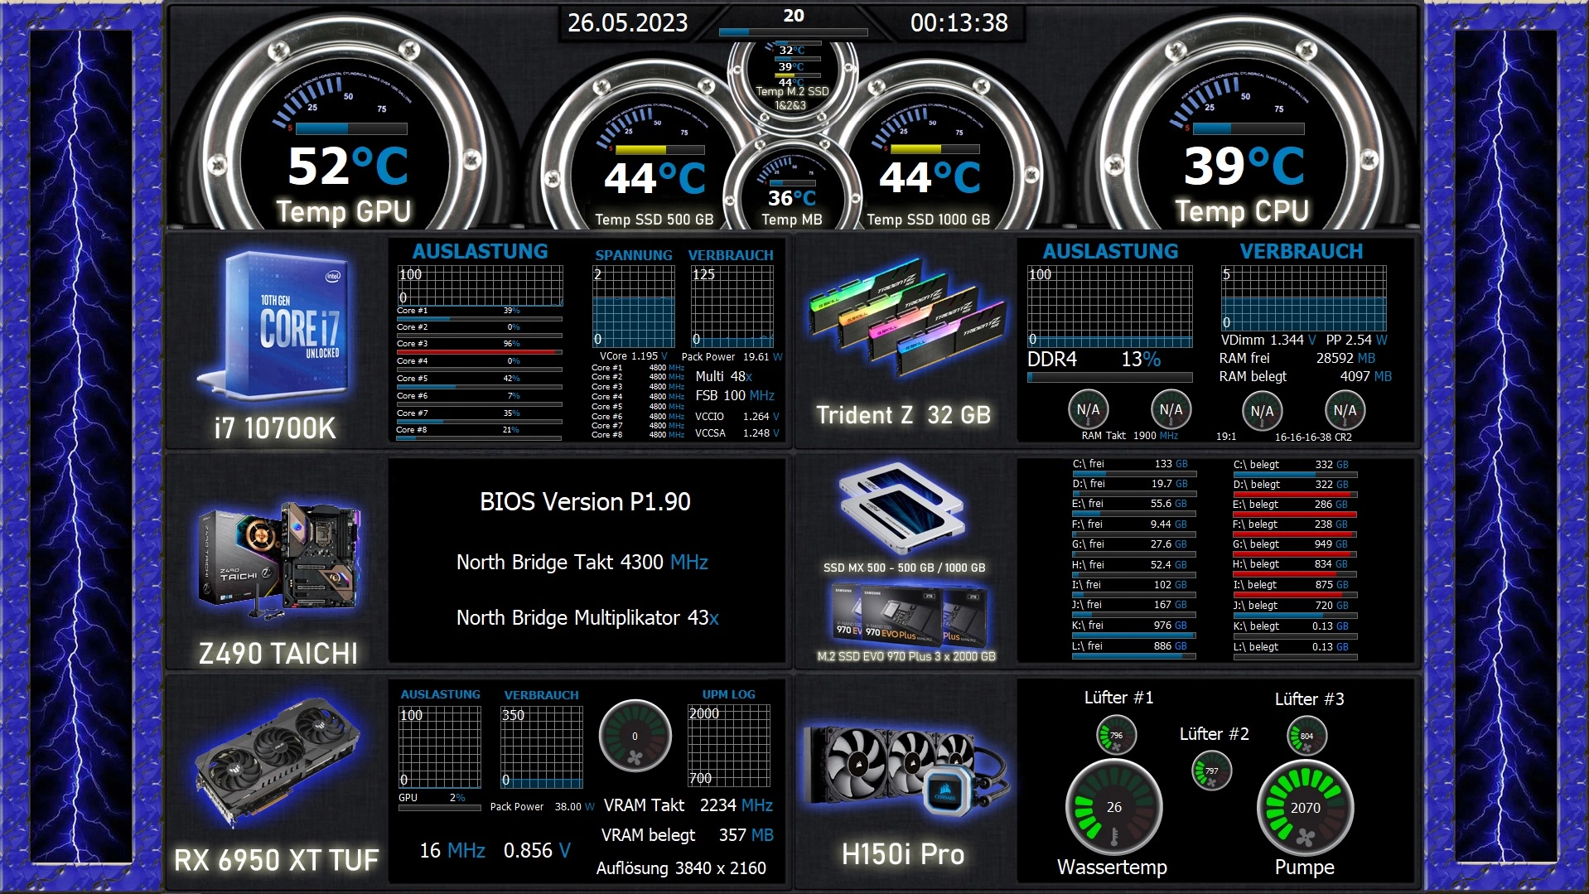Click the DDR4 13% usage bar

pyautogui.click(x=1110, y=377)
